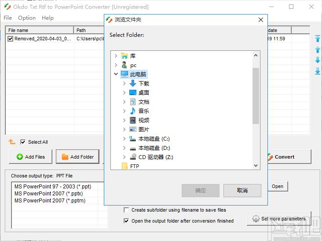Expand the CD 驱动器 (Z:) node
Image resolution: width=322 pixels, height=241 pixels.
click(124, 157)
